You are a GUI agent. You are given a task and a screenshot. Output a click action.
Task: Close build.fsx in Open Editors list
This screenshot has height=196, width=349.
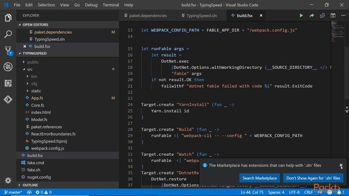click(25, 46)
